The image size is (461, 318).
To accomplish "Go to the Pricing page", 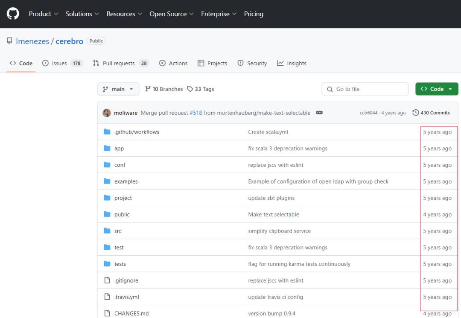I will [x=254, y=14].
